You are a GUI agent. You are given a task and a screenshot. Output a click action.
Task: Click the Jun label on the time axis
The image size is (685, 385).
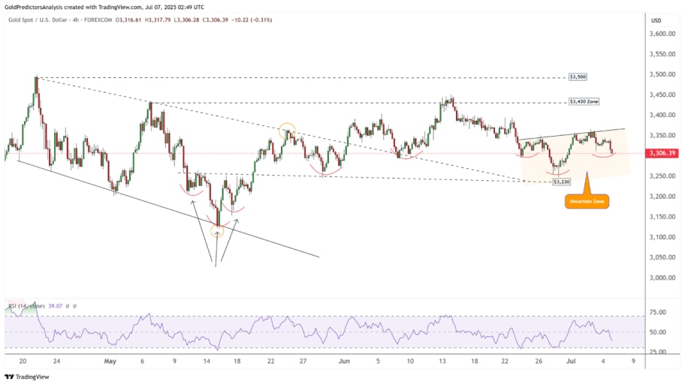pos(344,362)
